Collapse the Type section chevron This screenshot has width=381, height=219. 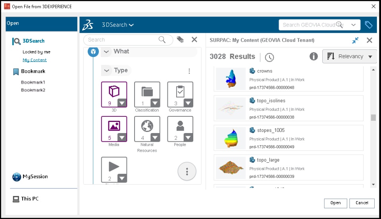click(x=106, y=70)
